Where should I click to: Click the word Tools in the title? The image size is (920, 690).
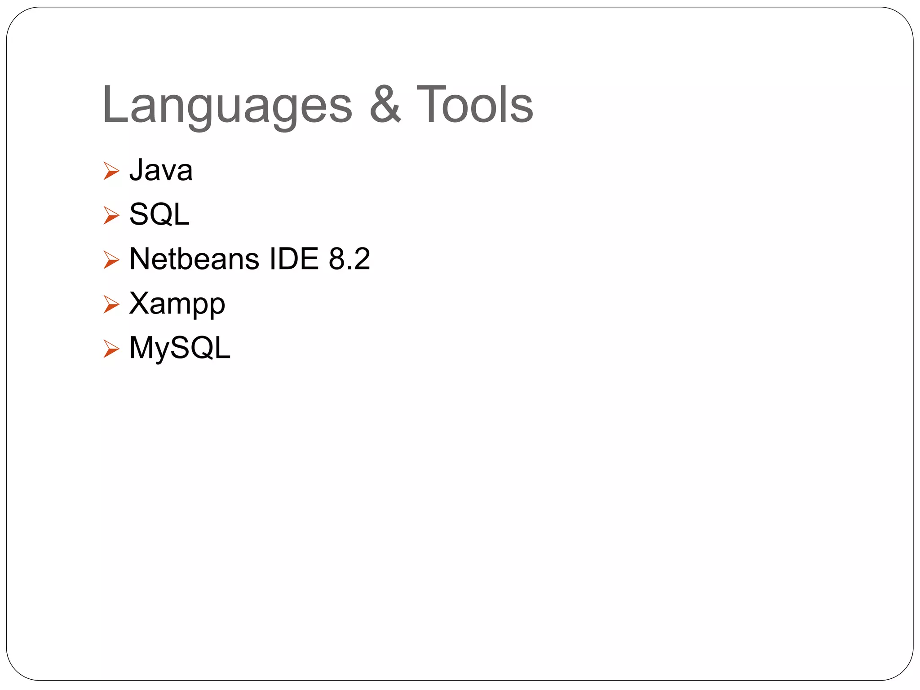(475, 105)
